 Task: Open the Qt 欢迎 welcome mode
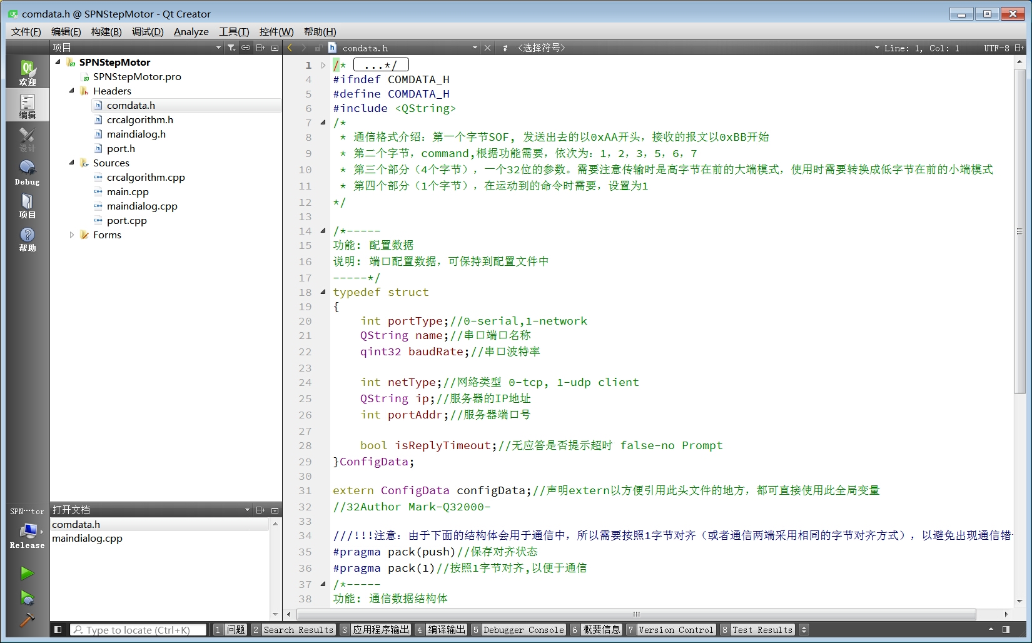coord(28,73)
